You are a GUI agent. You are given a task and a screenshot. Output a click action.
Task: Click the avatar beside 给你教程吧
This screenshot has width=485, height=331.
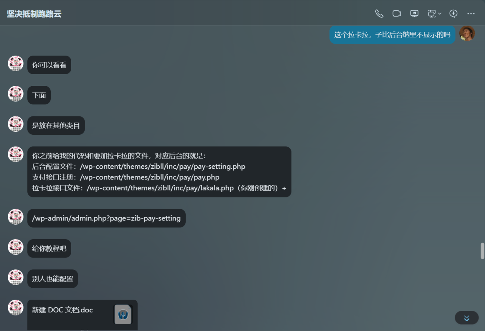pyautogui.click(x=16, y=247)
